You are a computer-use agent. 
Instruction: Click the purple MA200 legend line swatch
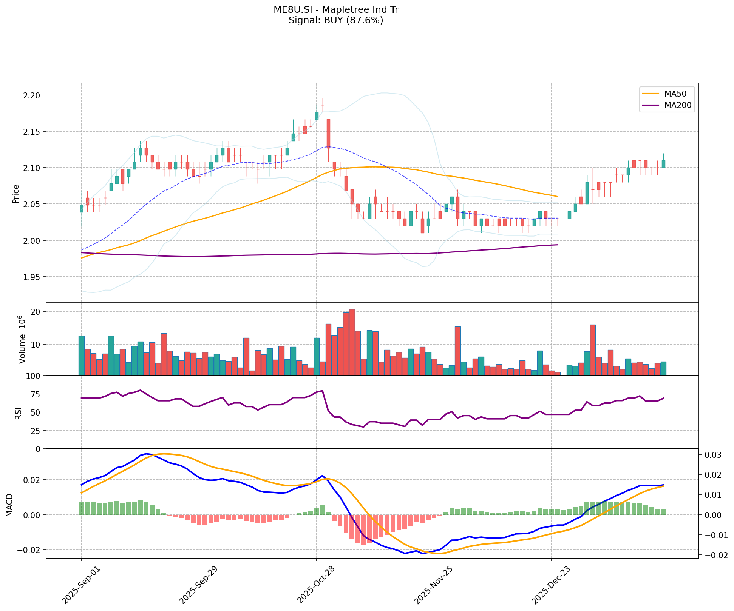click(x=651, y=105)
